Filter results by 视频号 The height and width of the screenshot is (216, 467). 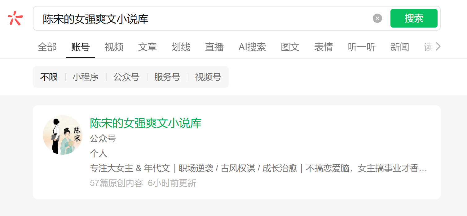(x=208, y=77)
